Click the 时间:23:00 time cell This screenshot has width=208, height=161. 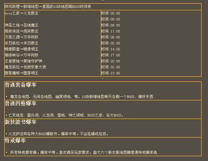110,73
